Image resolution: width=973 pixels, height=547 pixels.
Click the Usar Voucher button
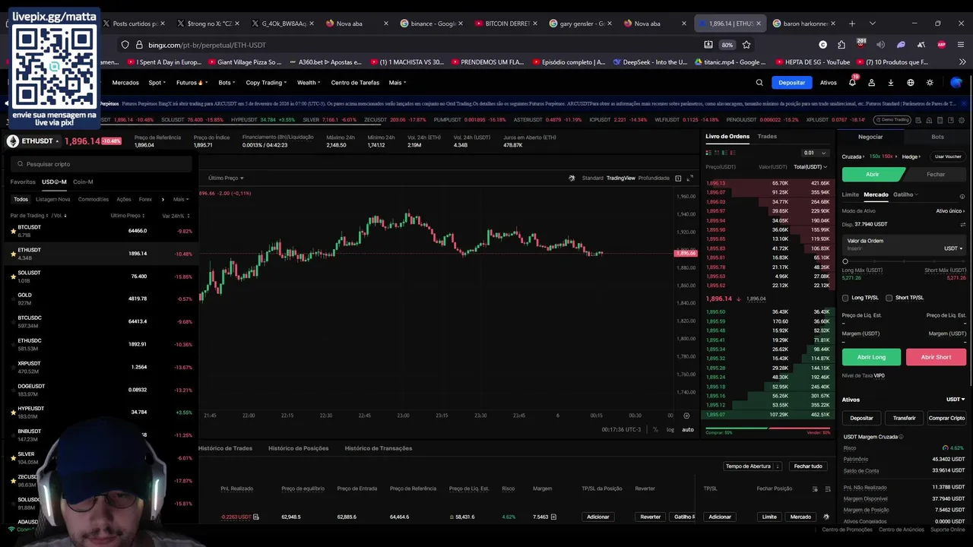pos(948,157)
